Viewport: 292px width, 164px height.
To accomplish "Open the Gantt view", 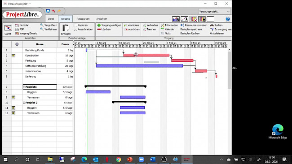I will pyautogui.click(x=8, y=30).
